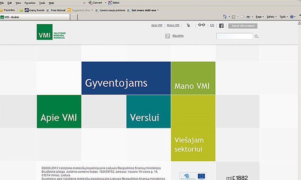Viewport: 301px width, 180px height.
Task: Open the menu bar Tools menu
Action: pos(42,3)
